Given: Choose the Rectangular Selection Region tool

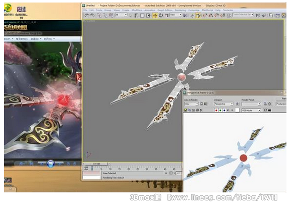Looking at the screenshot, I should [142, 16].
